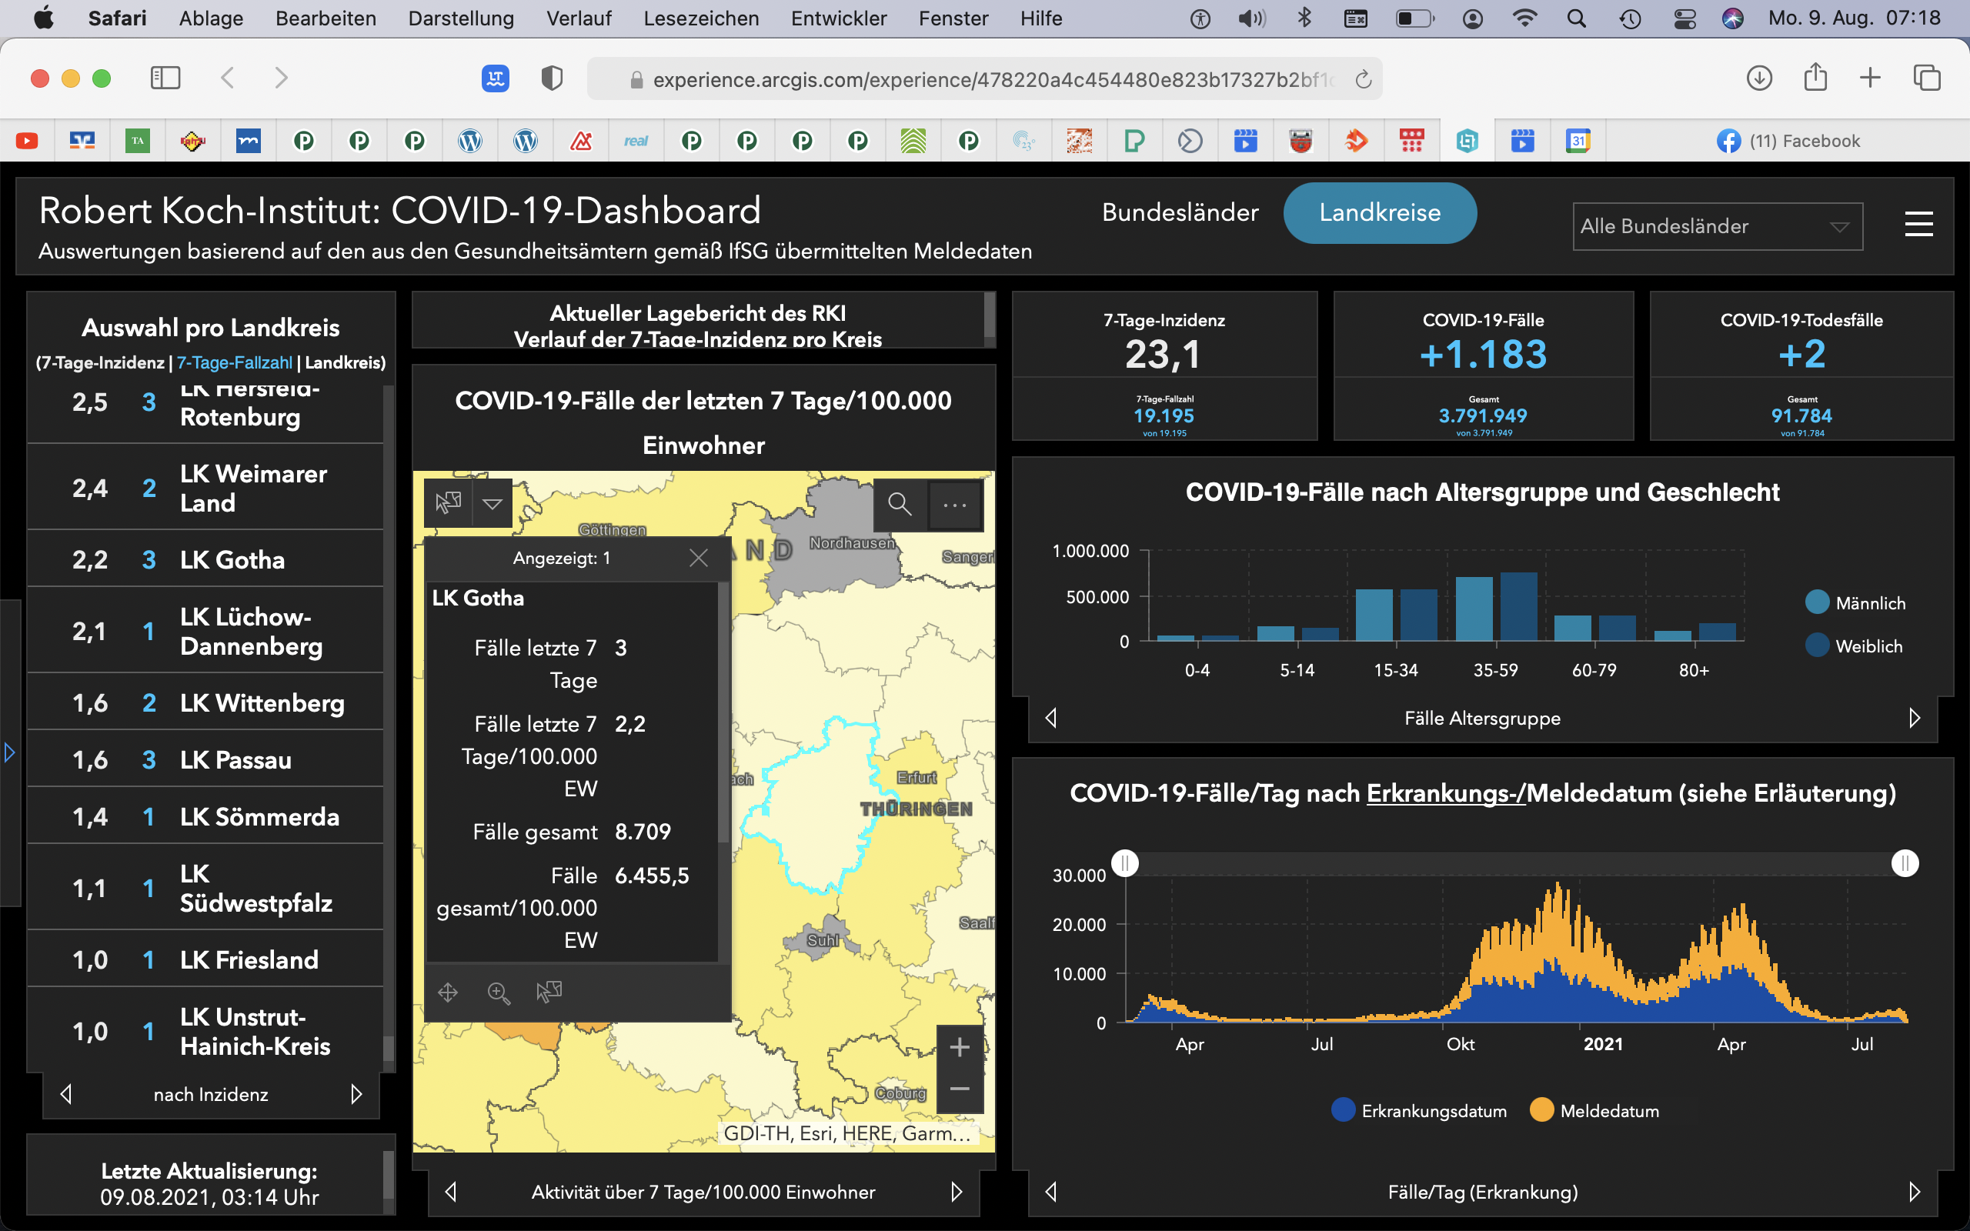Click the popup pan-to icon
Screen dimensions: 1970x1231
point(448,992)
